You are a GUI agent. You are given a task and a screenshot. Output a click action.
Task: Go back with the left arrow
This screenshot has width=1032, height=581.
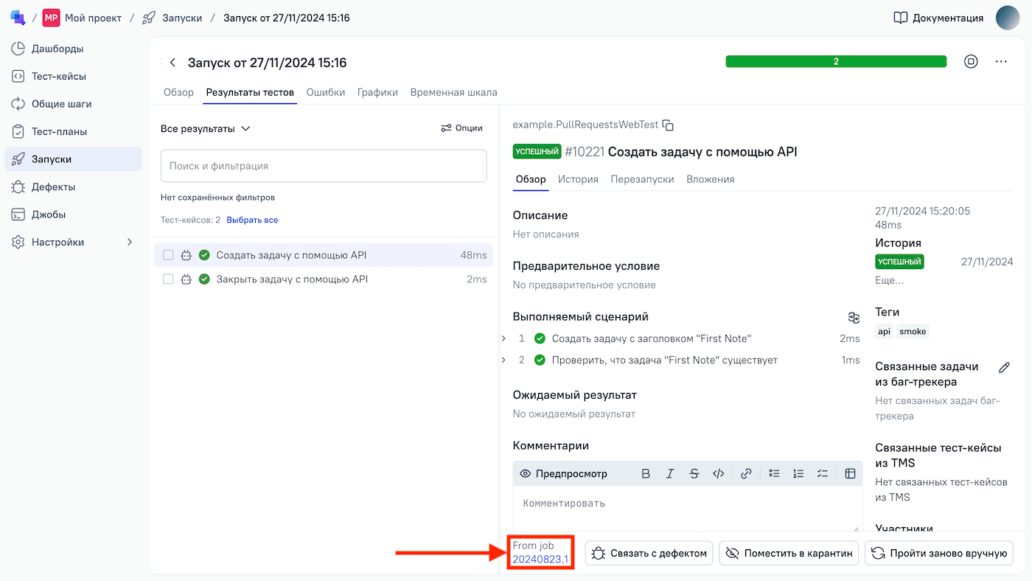point(173,63)
